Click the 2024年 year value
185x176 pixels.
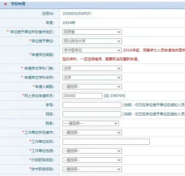[x=69, y=22]
